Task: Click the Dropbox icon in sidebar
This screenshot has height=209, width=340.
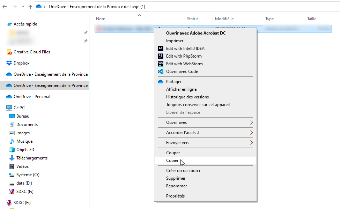Action: 9,63
